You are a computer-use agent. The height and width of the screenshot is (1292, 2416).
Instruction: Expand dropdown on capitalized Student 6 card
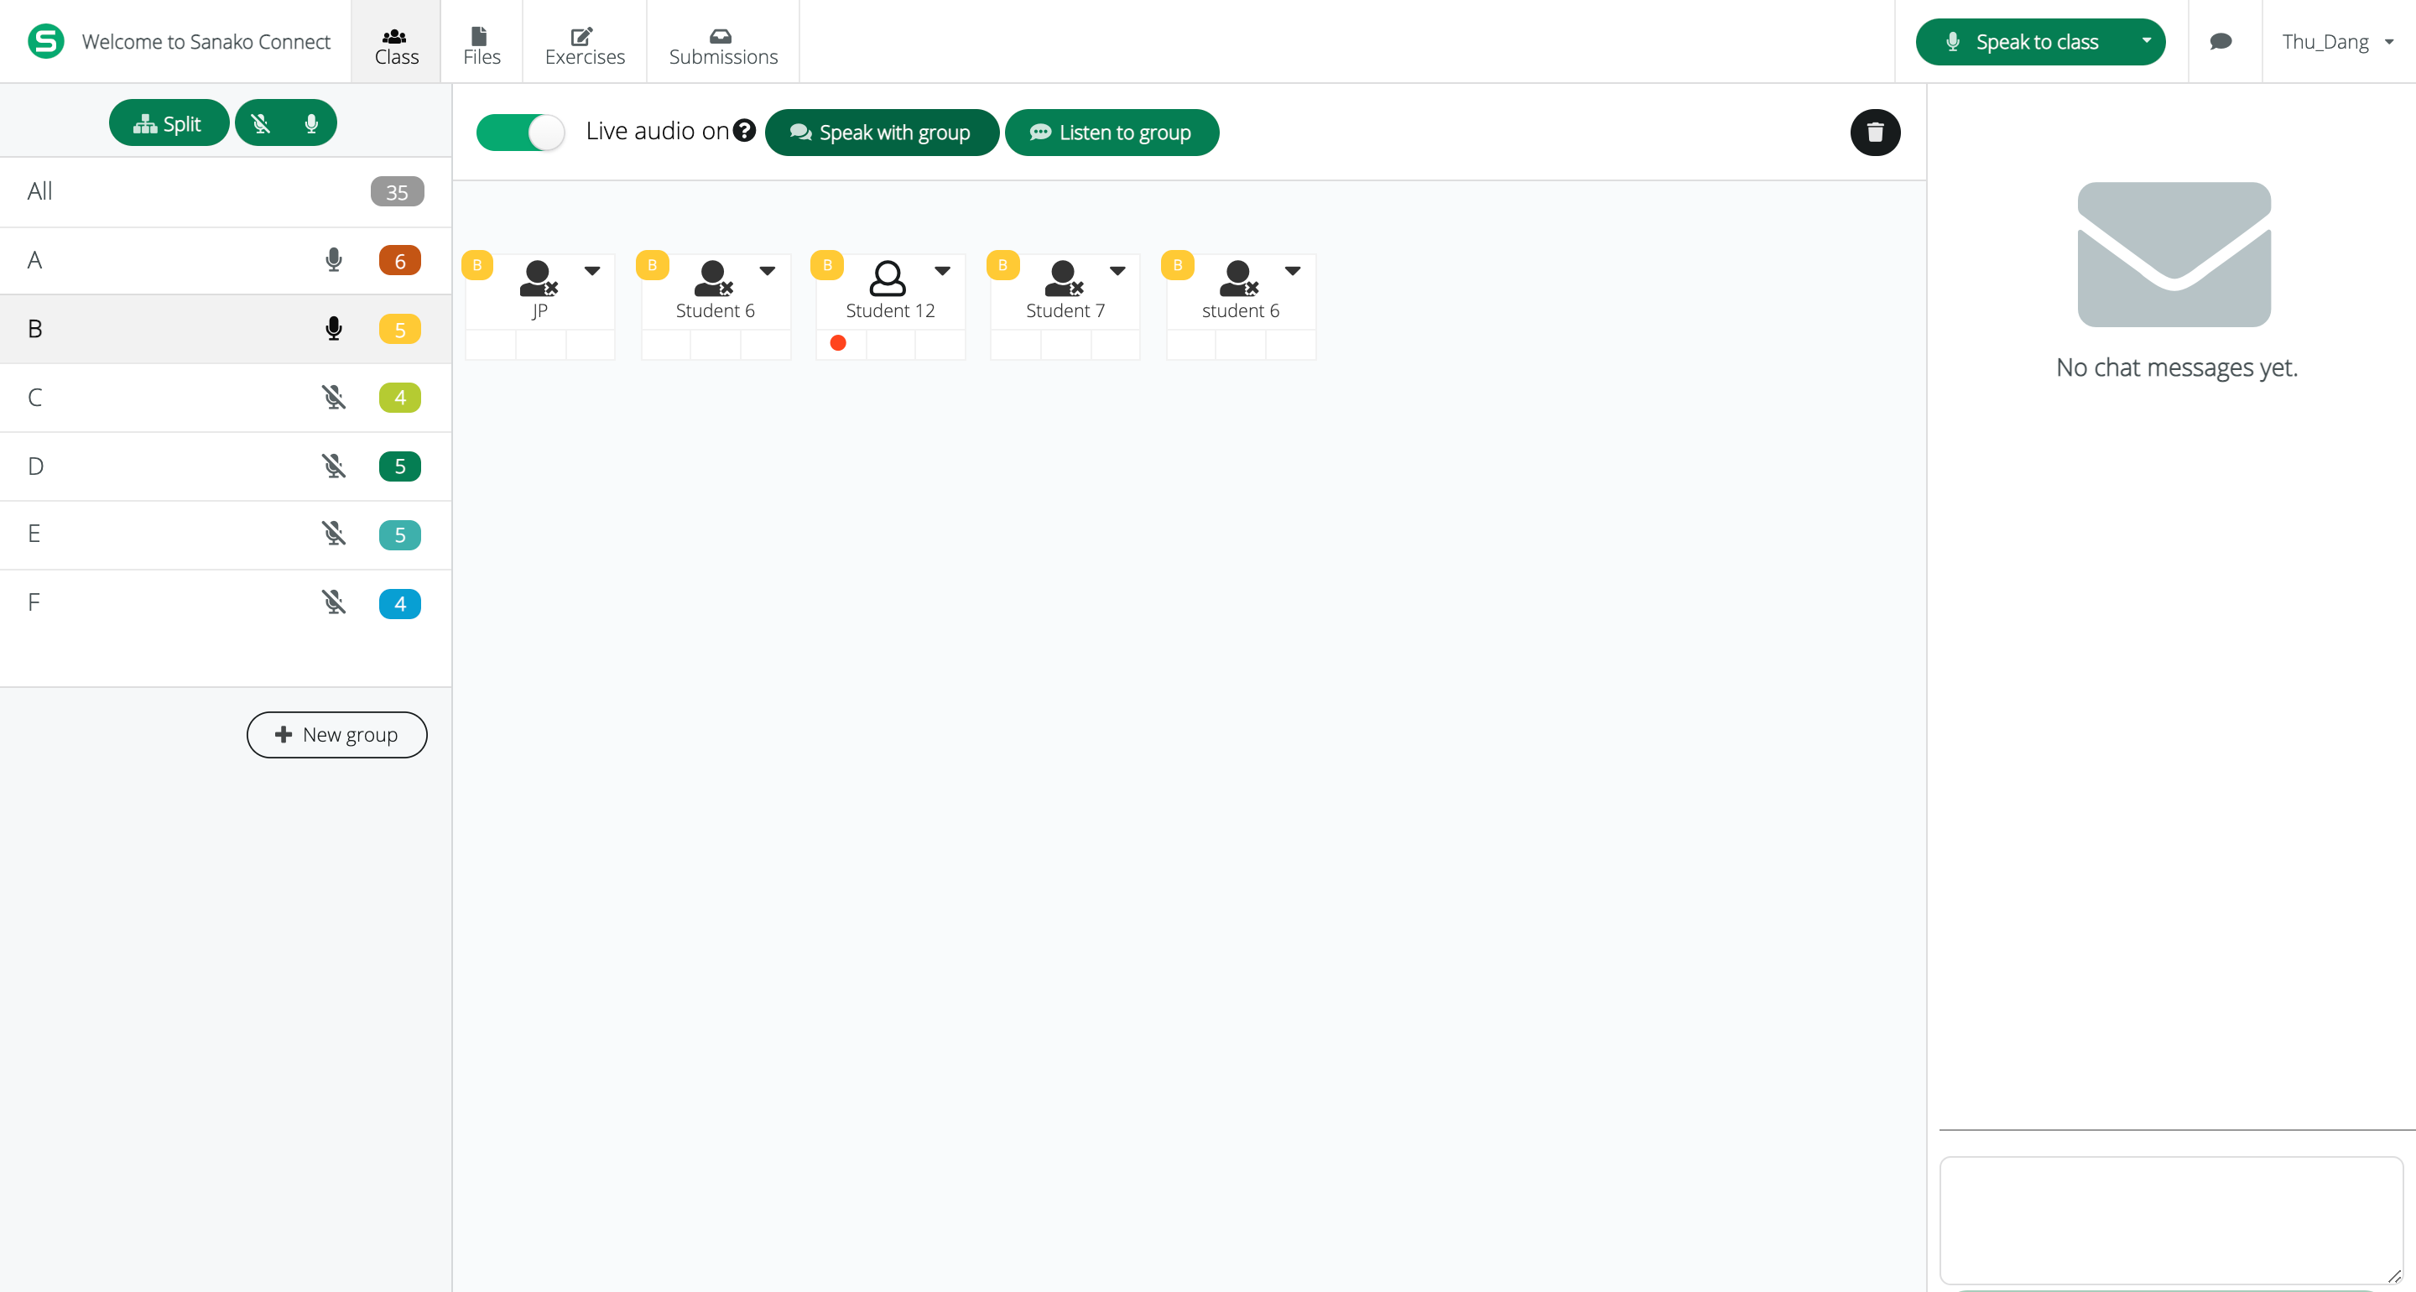pos(768,270)
